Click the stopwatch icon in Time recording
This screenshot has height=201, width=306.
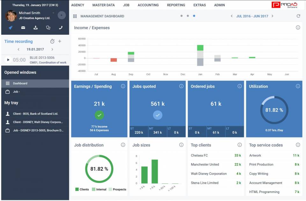[52, 41]
